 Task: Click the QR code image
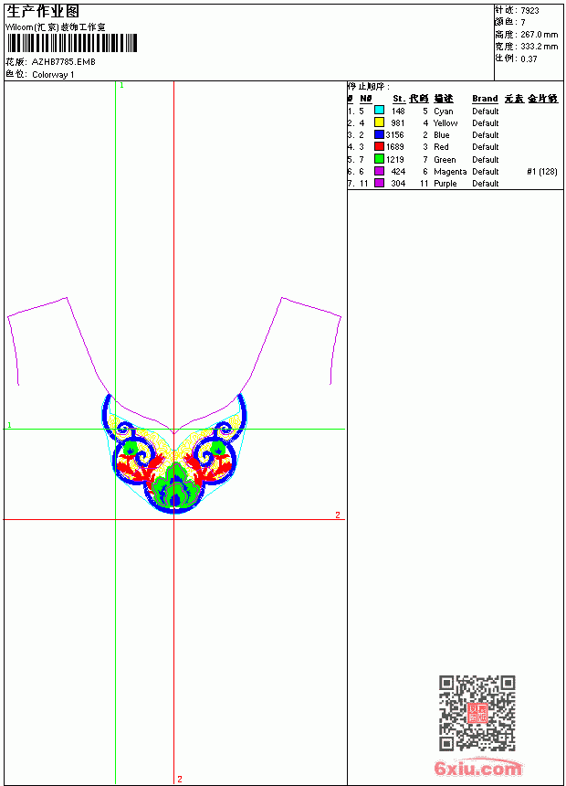[x=477, y=713]
